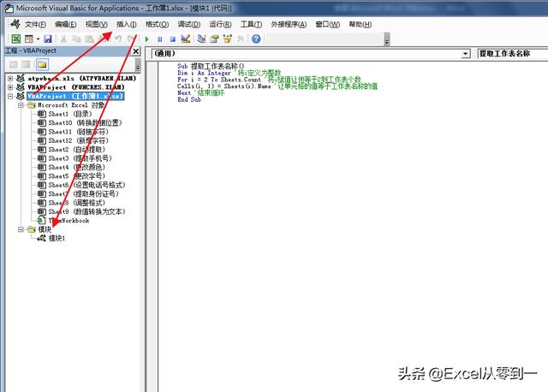Image resolution: width=548 pixels, height=392 pixels.
Task: Open the 外接程序(A) menu
Action: 289,25
